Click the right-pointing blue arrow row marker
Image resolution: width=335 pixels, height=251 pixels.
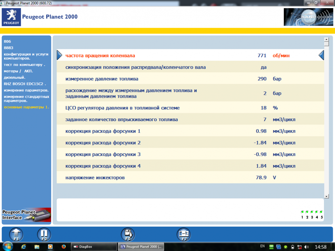coord(60,55)
